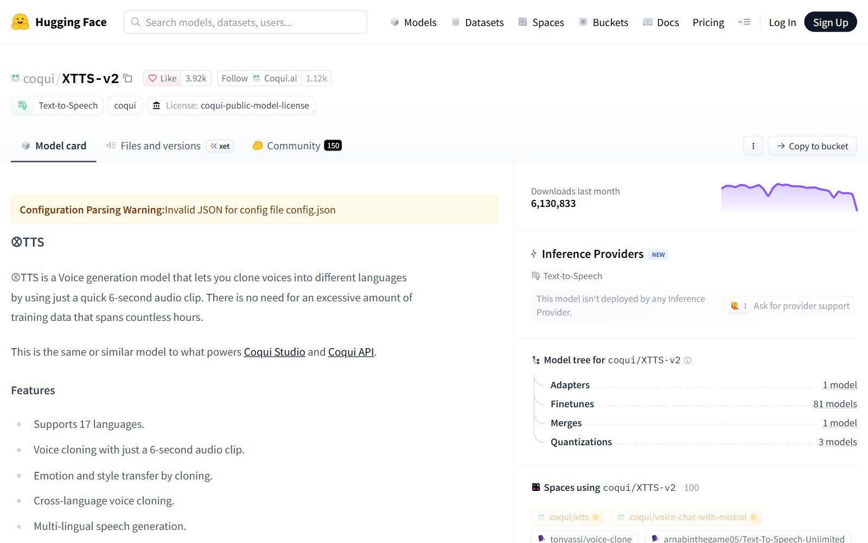Click the Text-to-Speech label under Inference Providers
The height and width of the screenshot is (543, 868).
(567, 276)
